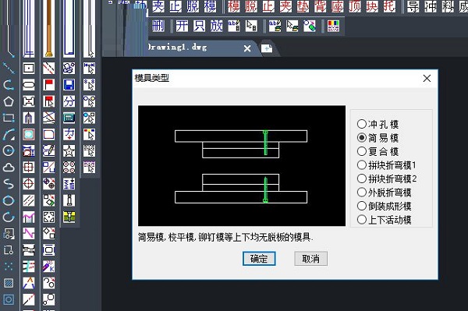Click the blue 脱 toolbar icon

[193, 6]
